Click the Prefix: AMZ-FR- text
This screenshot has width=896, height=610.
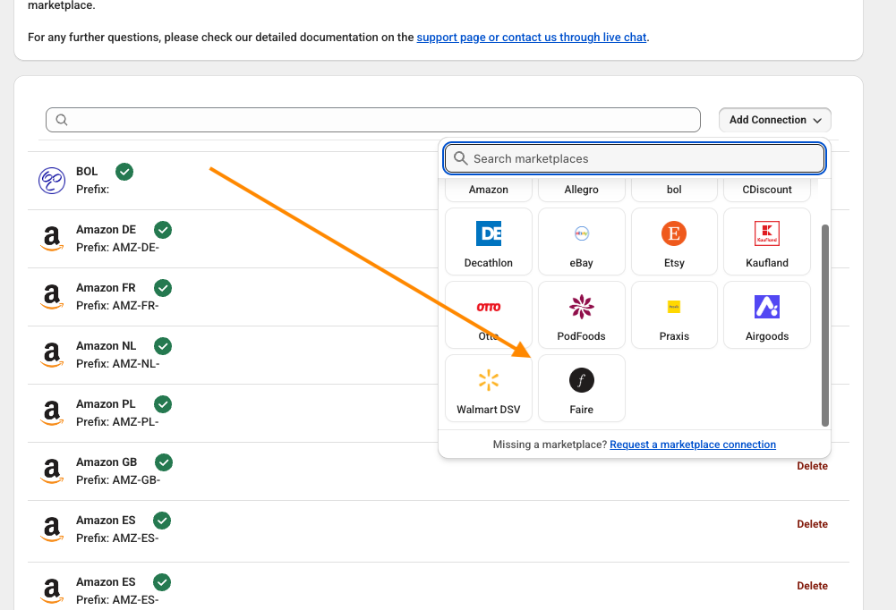pyautogui.click(x=117, y=306)
